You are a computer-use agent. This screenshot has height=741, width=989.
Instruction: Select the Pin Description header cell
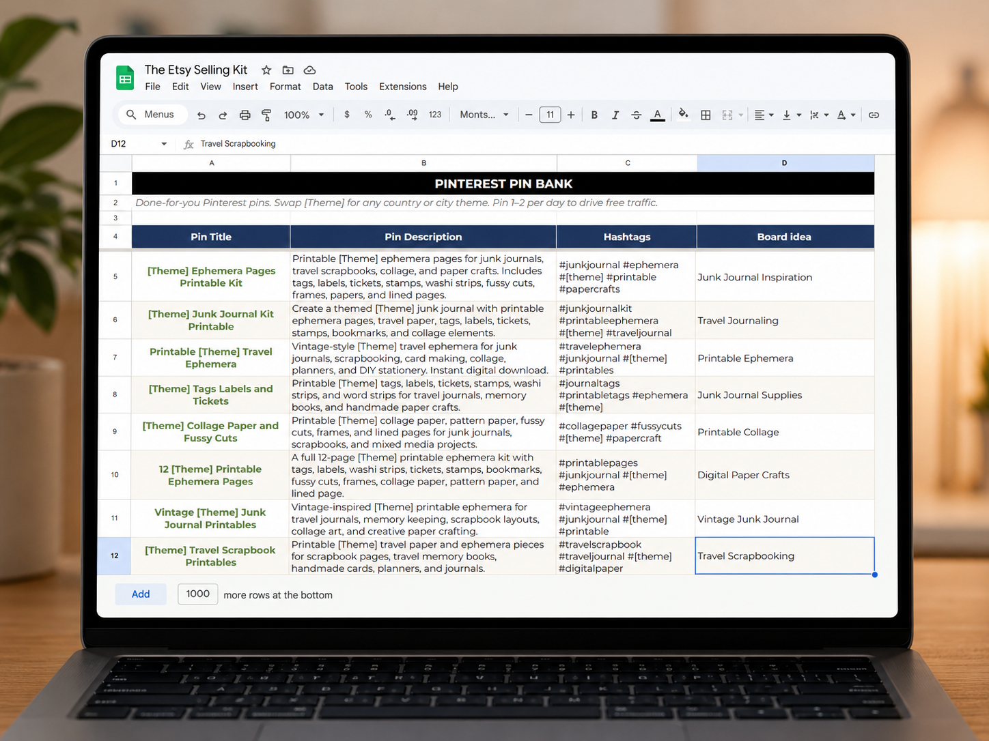pyautogui.click(x=423, y=237)
